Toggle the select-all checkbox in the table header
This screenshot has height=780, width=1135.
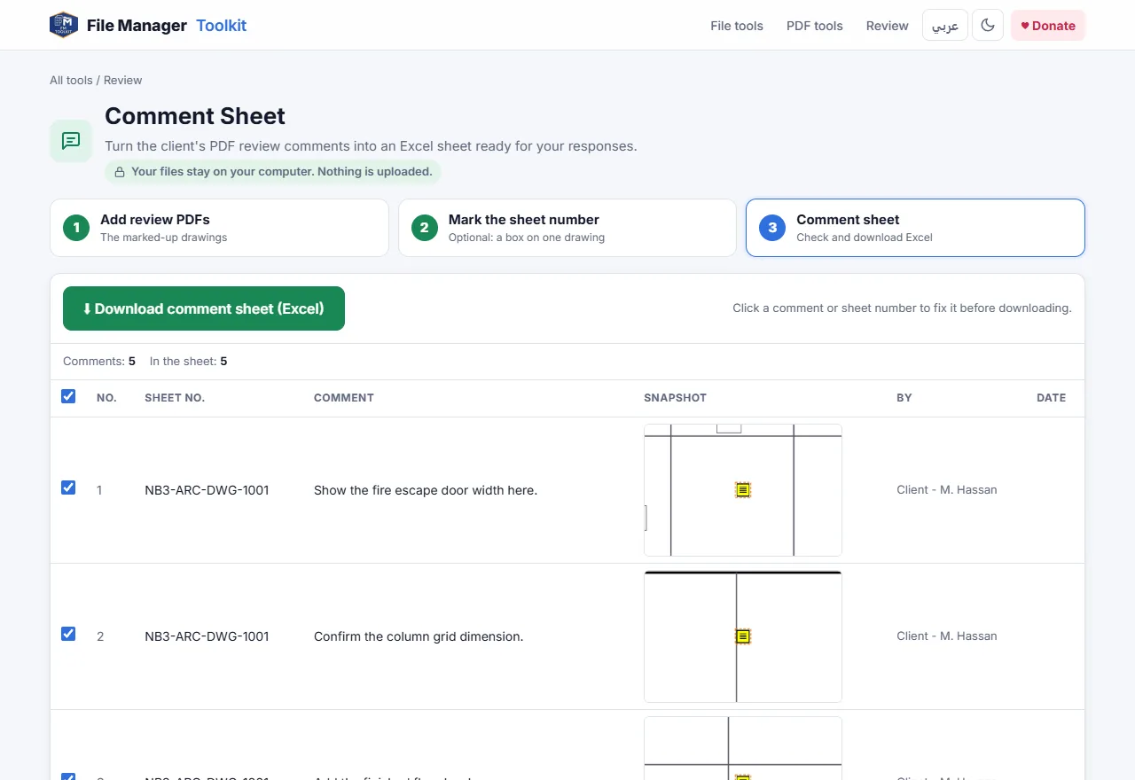pyautogui.click(x=68, y=396)
